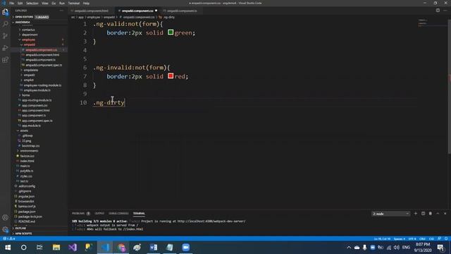This screenshot has height=254, width=451.
Task: Click the split editor right icon
Action: [x=438, y=11]
